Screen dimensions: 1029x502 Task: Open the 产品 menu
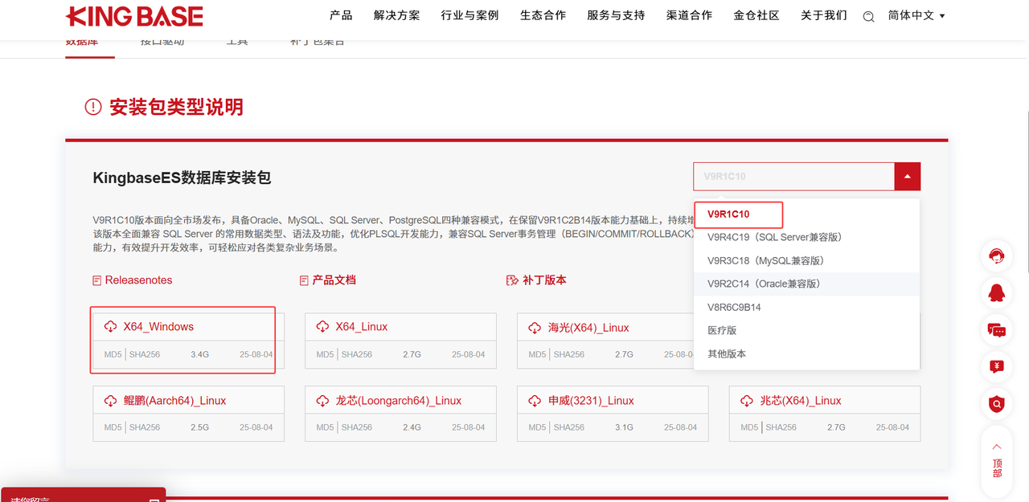[x=341, y=15]
